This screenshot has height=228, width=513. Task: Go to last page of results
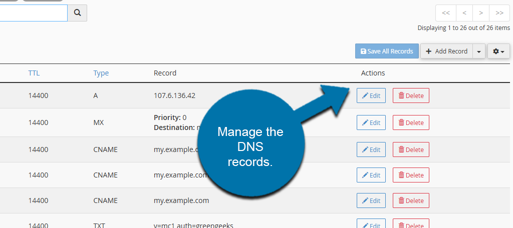[499, 13]
